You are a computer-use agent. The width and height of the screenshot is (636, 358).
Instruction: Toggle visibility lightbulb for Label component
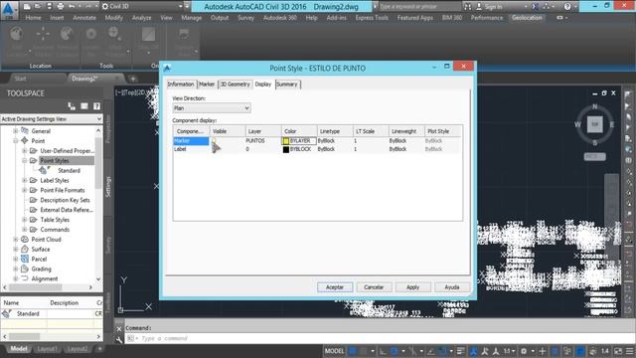click(x=215, y=149)
